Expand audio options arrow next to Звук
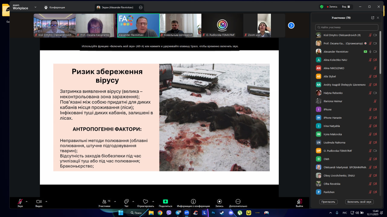The width and height of the screenshot is (387, 217). tap(27, 201)
